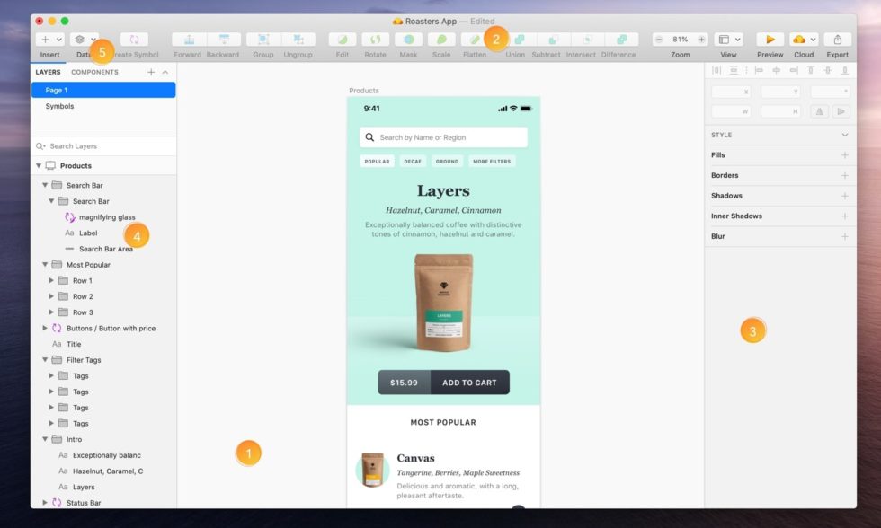Click ADD TO CART on the artboard
Viewport: 881px width, 528px height.
click(x=469, y=383)
